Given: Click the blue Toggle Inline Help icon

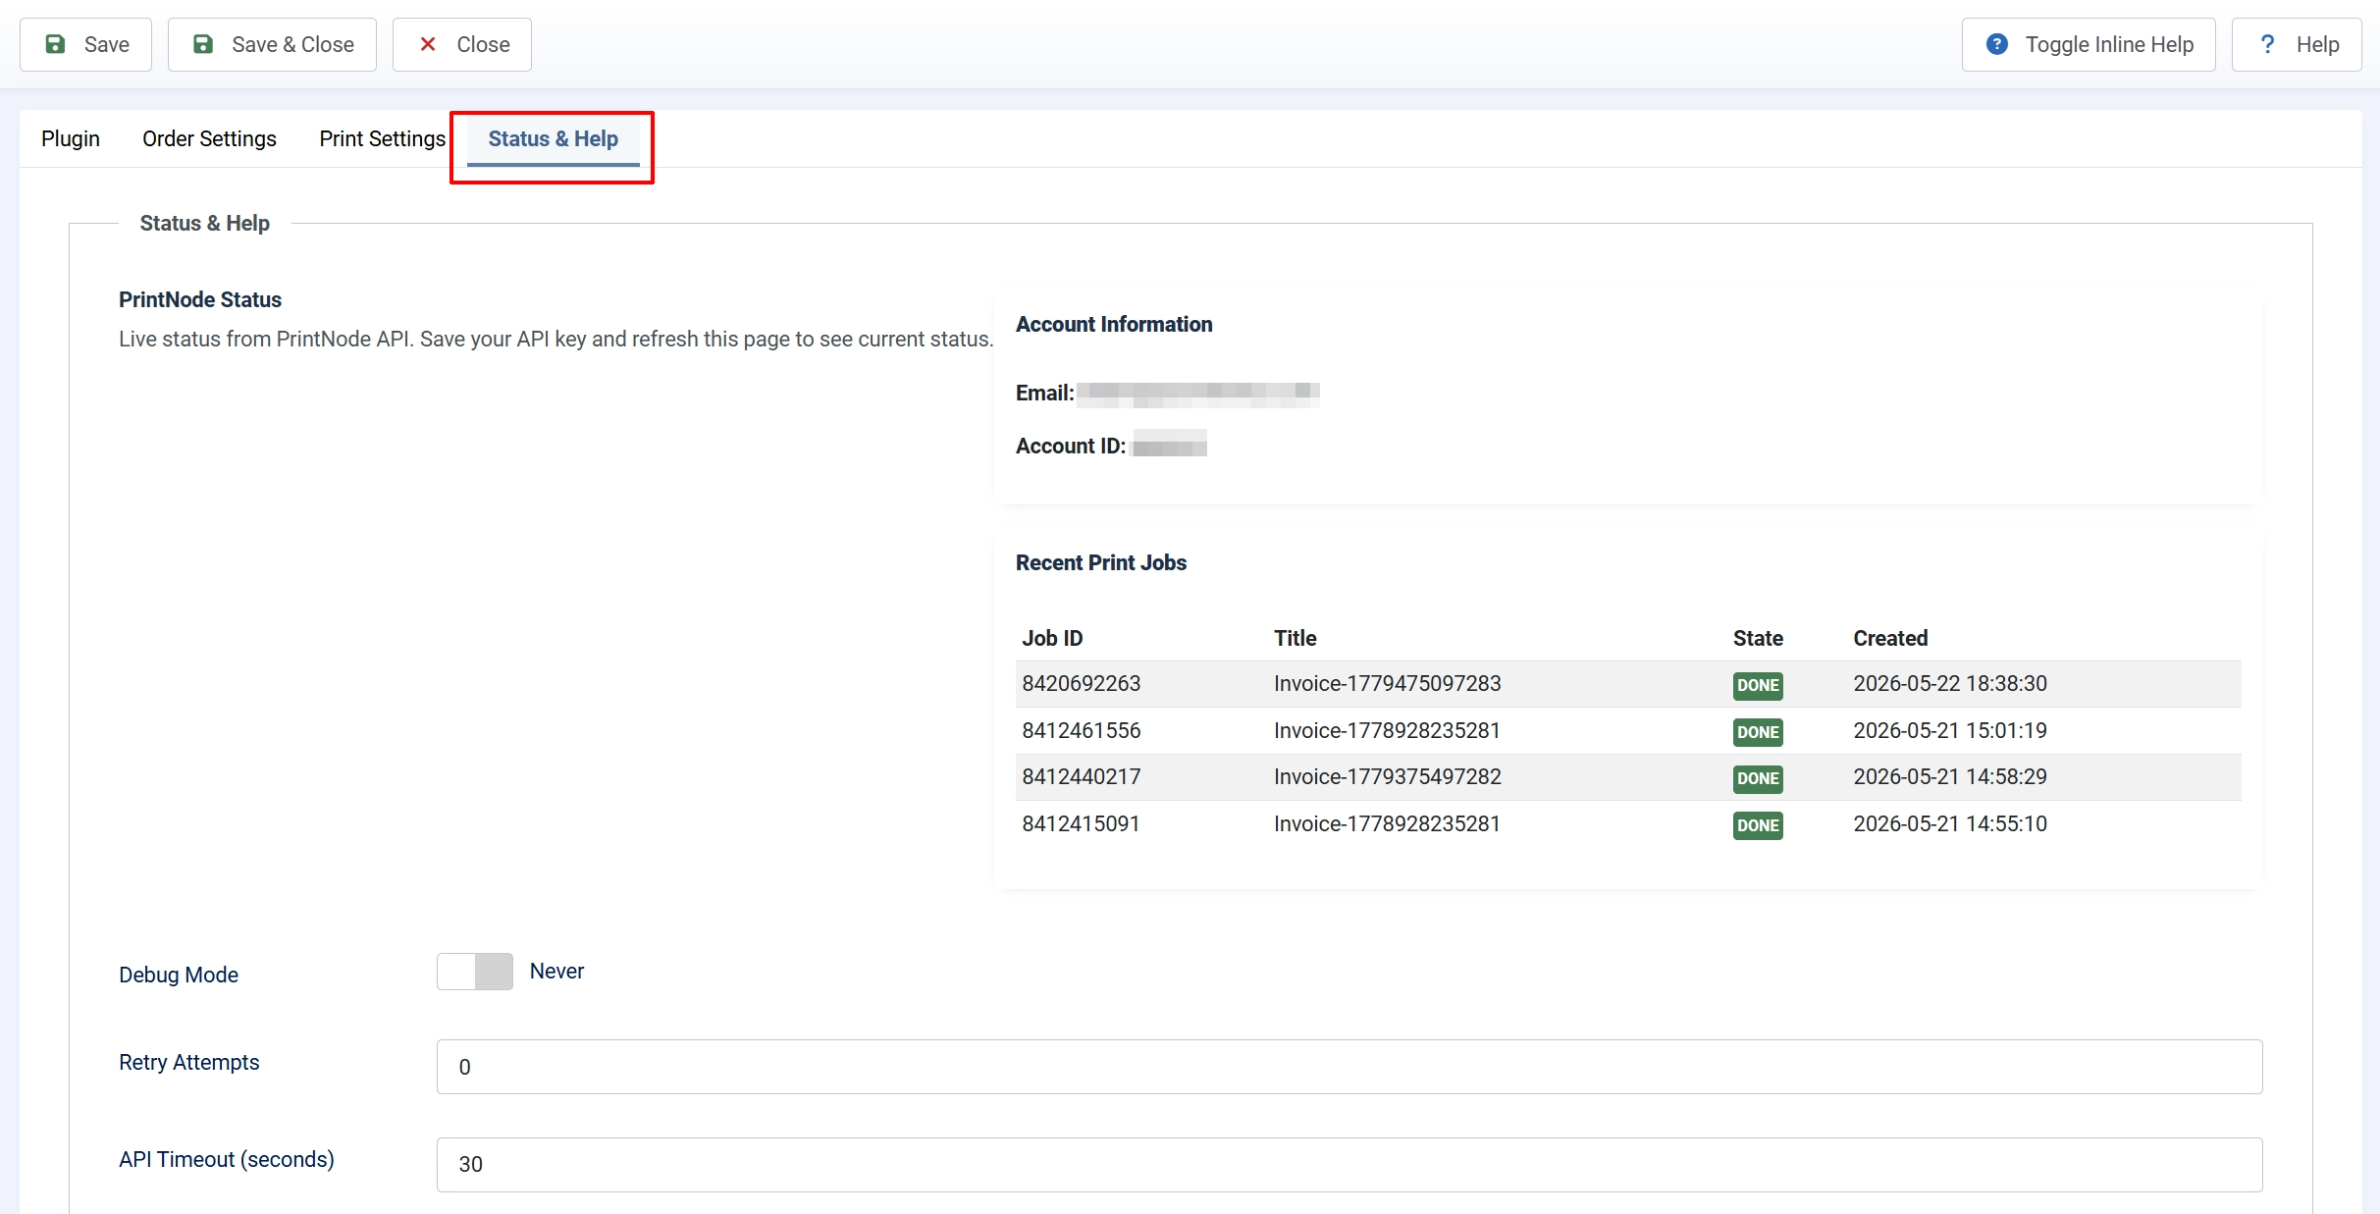Looking at the screenshot, I should (x=1996, y=44).
